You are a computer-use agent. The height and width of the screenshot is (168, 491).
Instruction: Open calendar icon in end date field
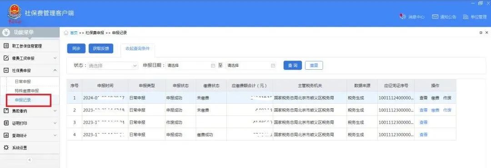tap(273, 66)
